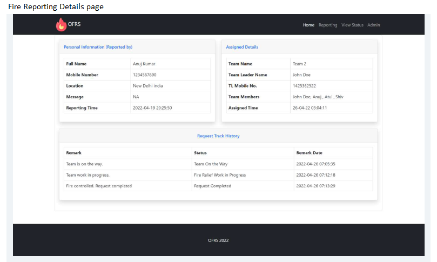Click the OFRS 2022 footer text
Screen dimensions: 437x262
[x=218, y=240]
